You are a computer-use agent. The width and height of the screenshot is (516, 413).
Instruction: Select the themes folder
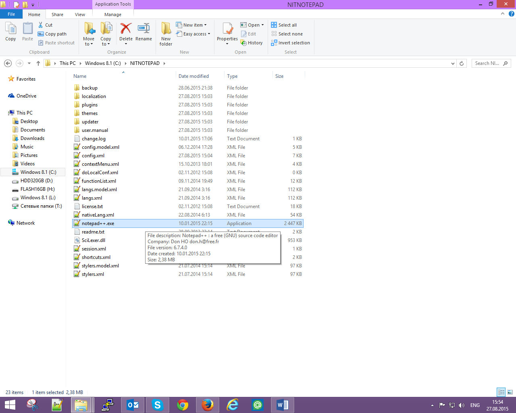click(89, 113)
